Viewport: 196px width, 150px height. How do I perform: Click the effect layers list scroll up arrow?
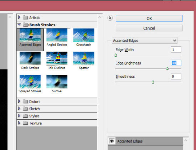[186, 140]
